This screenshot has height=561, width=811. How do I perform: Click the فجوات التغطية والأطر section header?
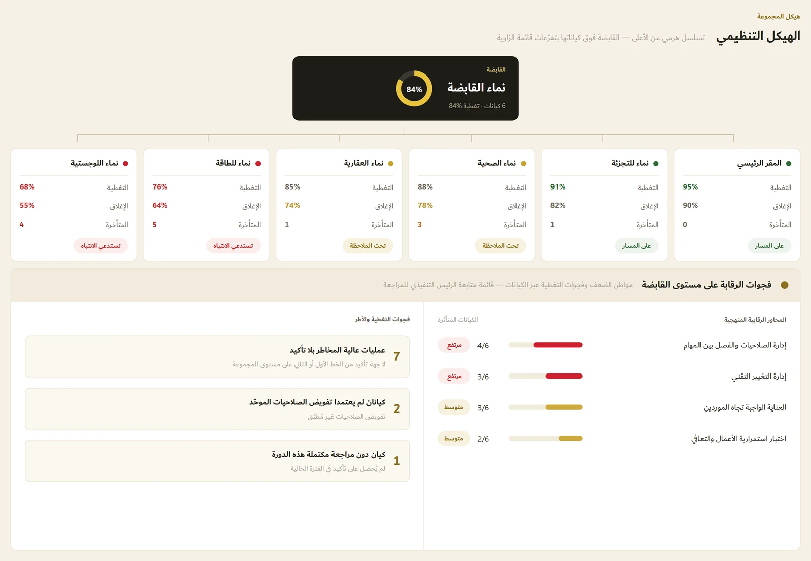382,319
